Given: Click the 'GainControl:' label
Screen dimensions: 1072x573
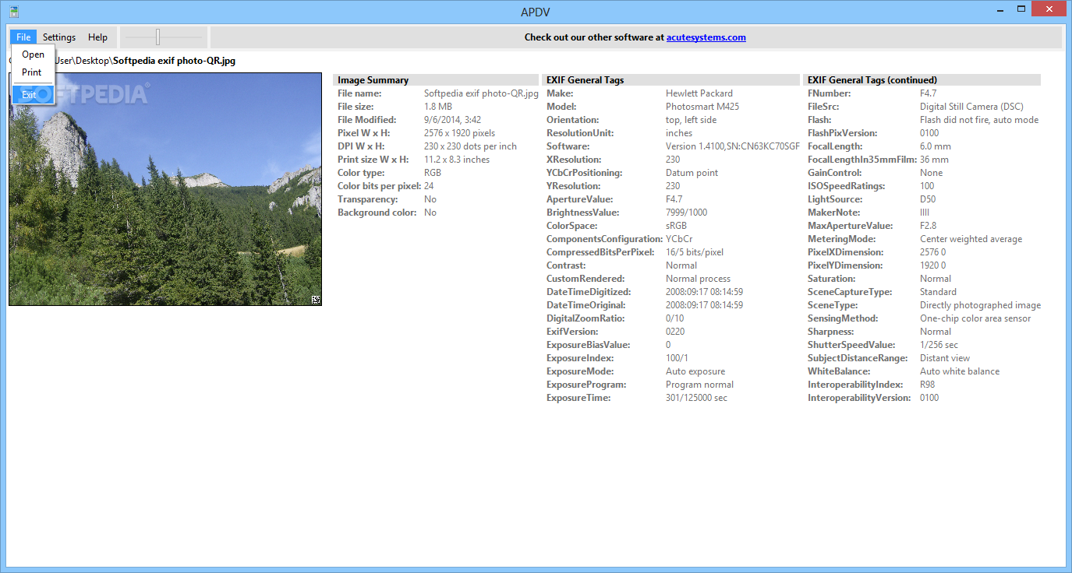Looking at the screenshot, I should pyautogui.click(x=835, y=173).
